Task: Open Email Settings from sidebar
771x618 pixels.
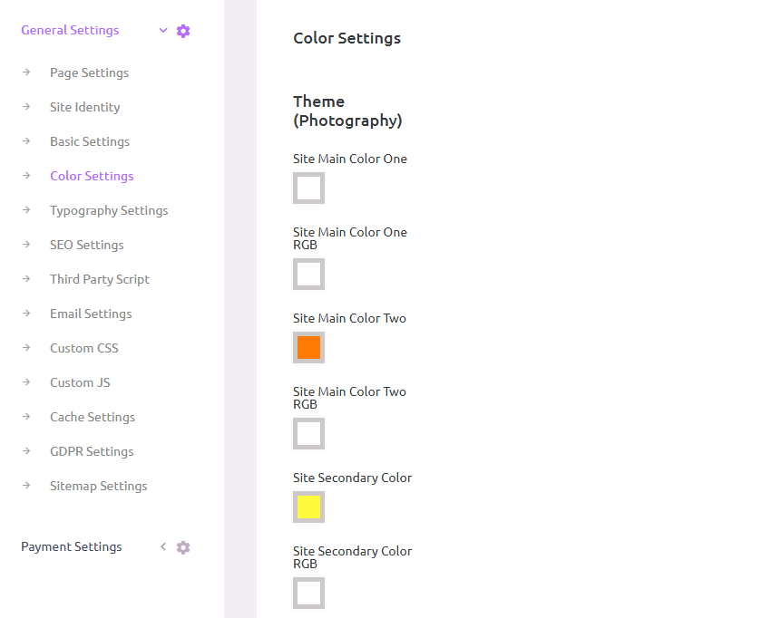Action: pyautogui.click(x=91, y=314)
